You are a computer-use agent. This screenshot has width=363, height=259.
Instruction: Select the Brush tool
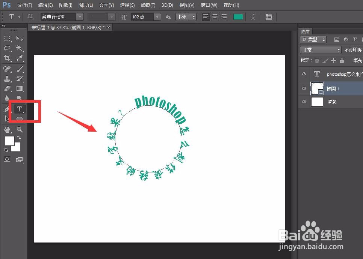(20, 69)
